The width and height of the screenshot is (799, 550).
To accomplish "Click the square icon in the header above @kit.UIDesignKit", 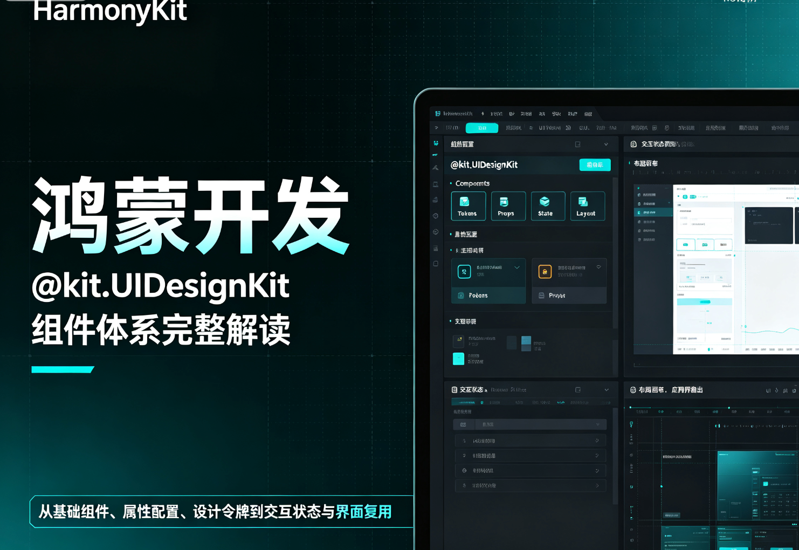I will coord(577,145).
